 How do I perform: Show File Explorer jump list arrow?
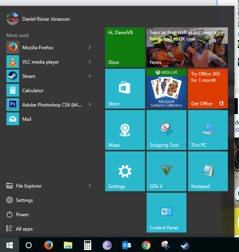click(90, 186)
